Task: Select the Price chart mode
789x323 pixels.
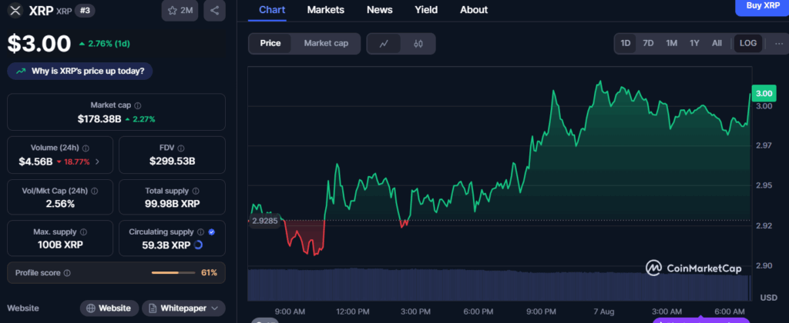Action: coord(270,44)
